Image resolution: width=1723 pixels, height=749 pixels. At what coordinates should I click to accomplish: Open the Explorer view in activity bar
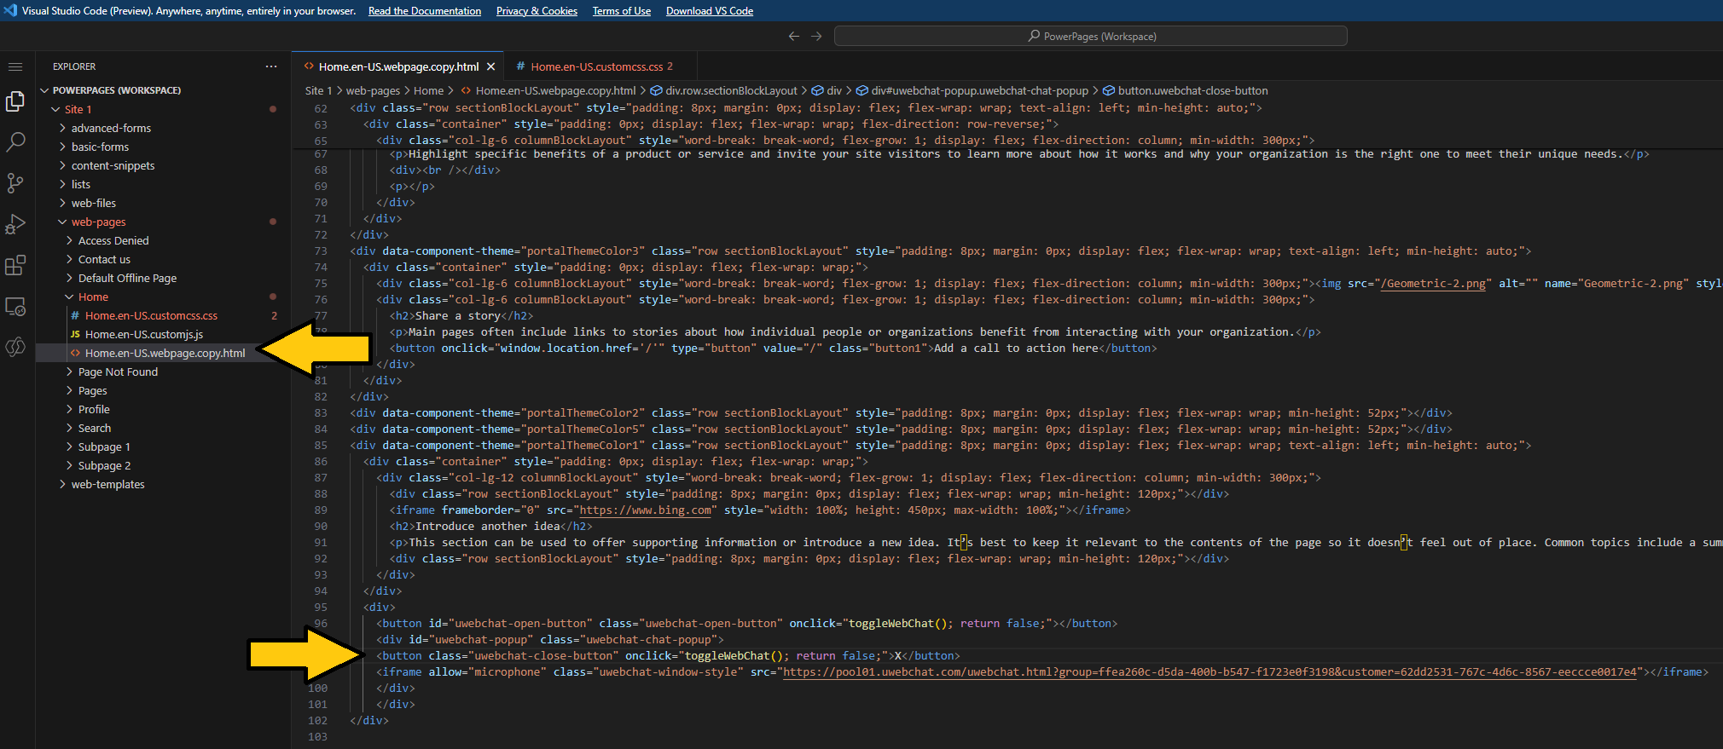click(x=15, y=101)
